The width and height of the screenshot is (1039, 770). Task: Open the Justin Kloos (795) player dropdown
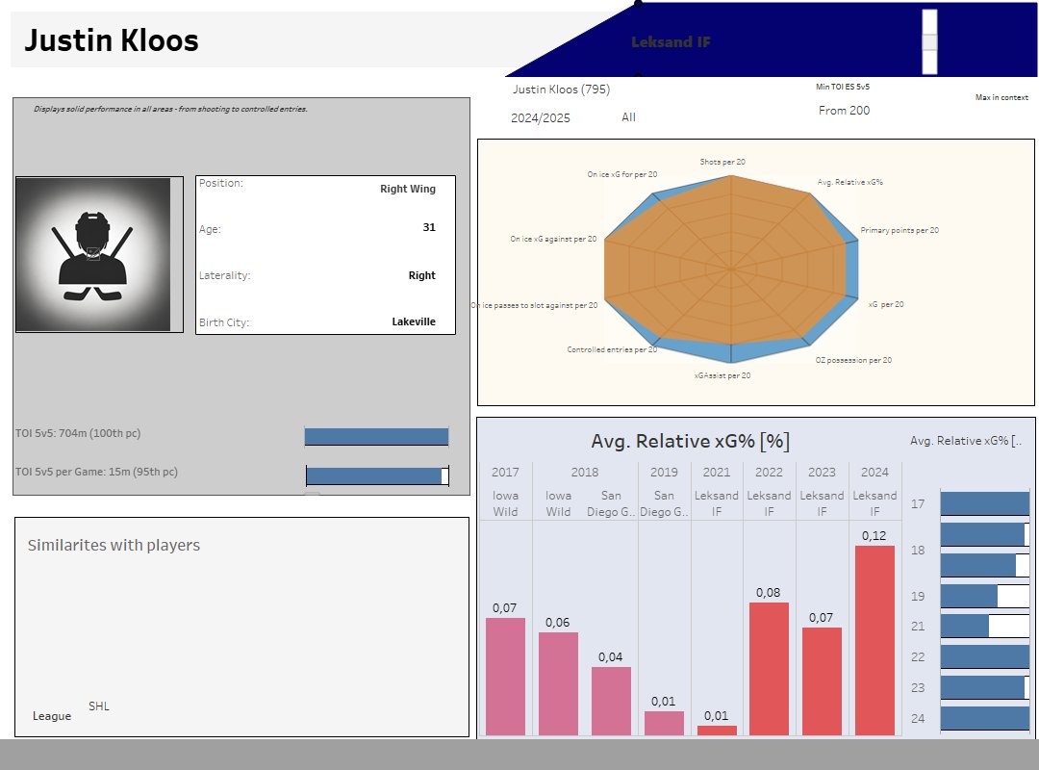pos(561,90)
